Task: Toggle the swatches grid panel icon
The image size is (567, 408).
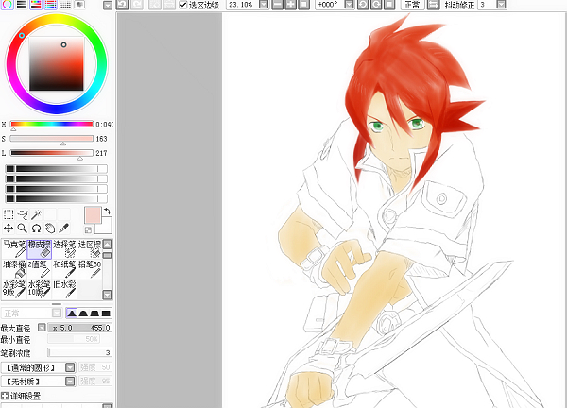Action: 64,5
